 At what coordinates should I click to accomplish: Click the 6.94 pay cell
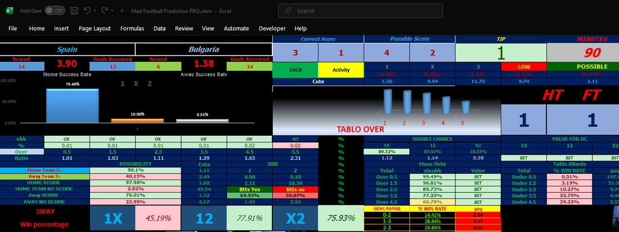point(478,215)
